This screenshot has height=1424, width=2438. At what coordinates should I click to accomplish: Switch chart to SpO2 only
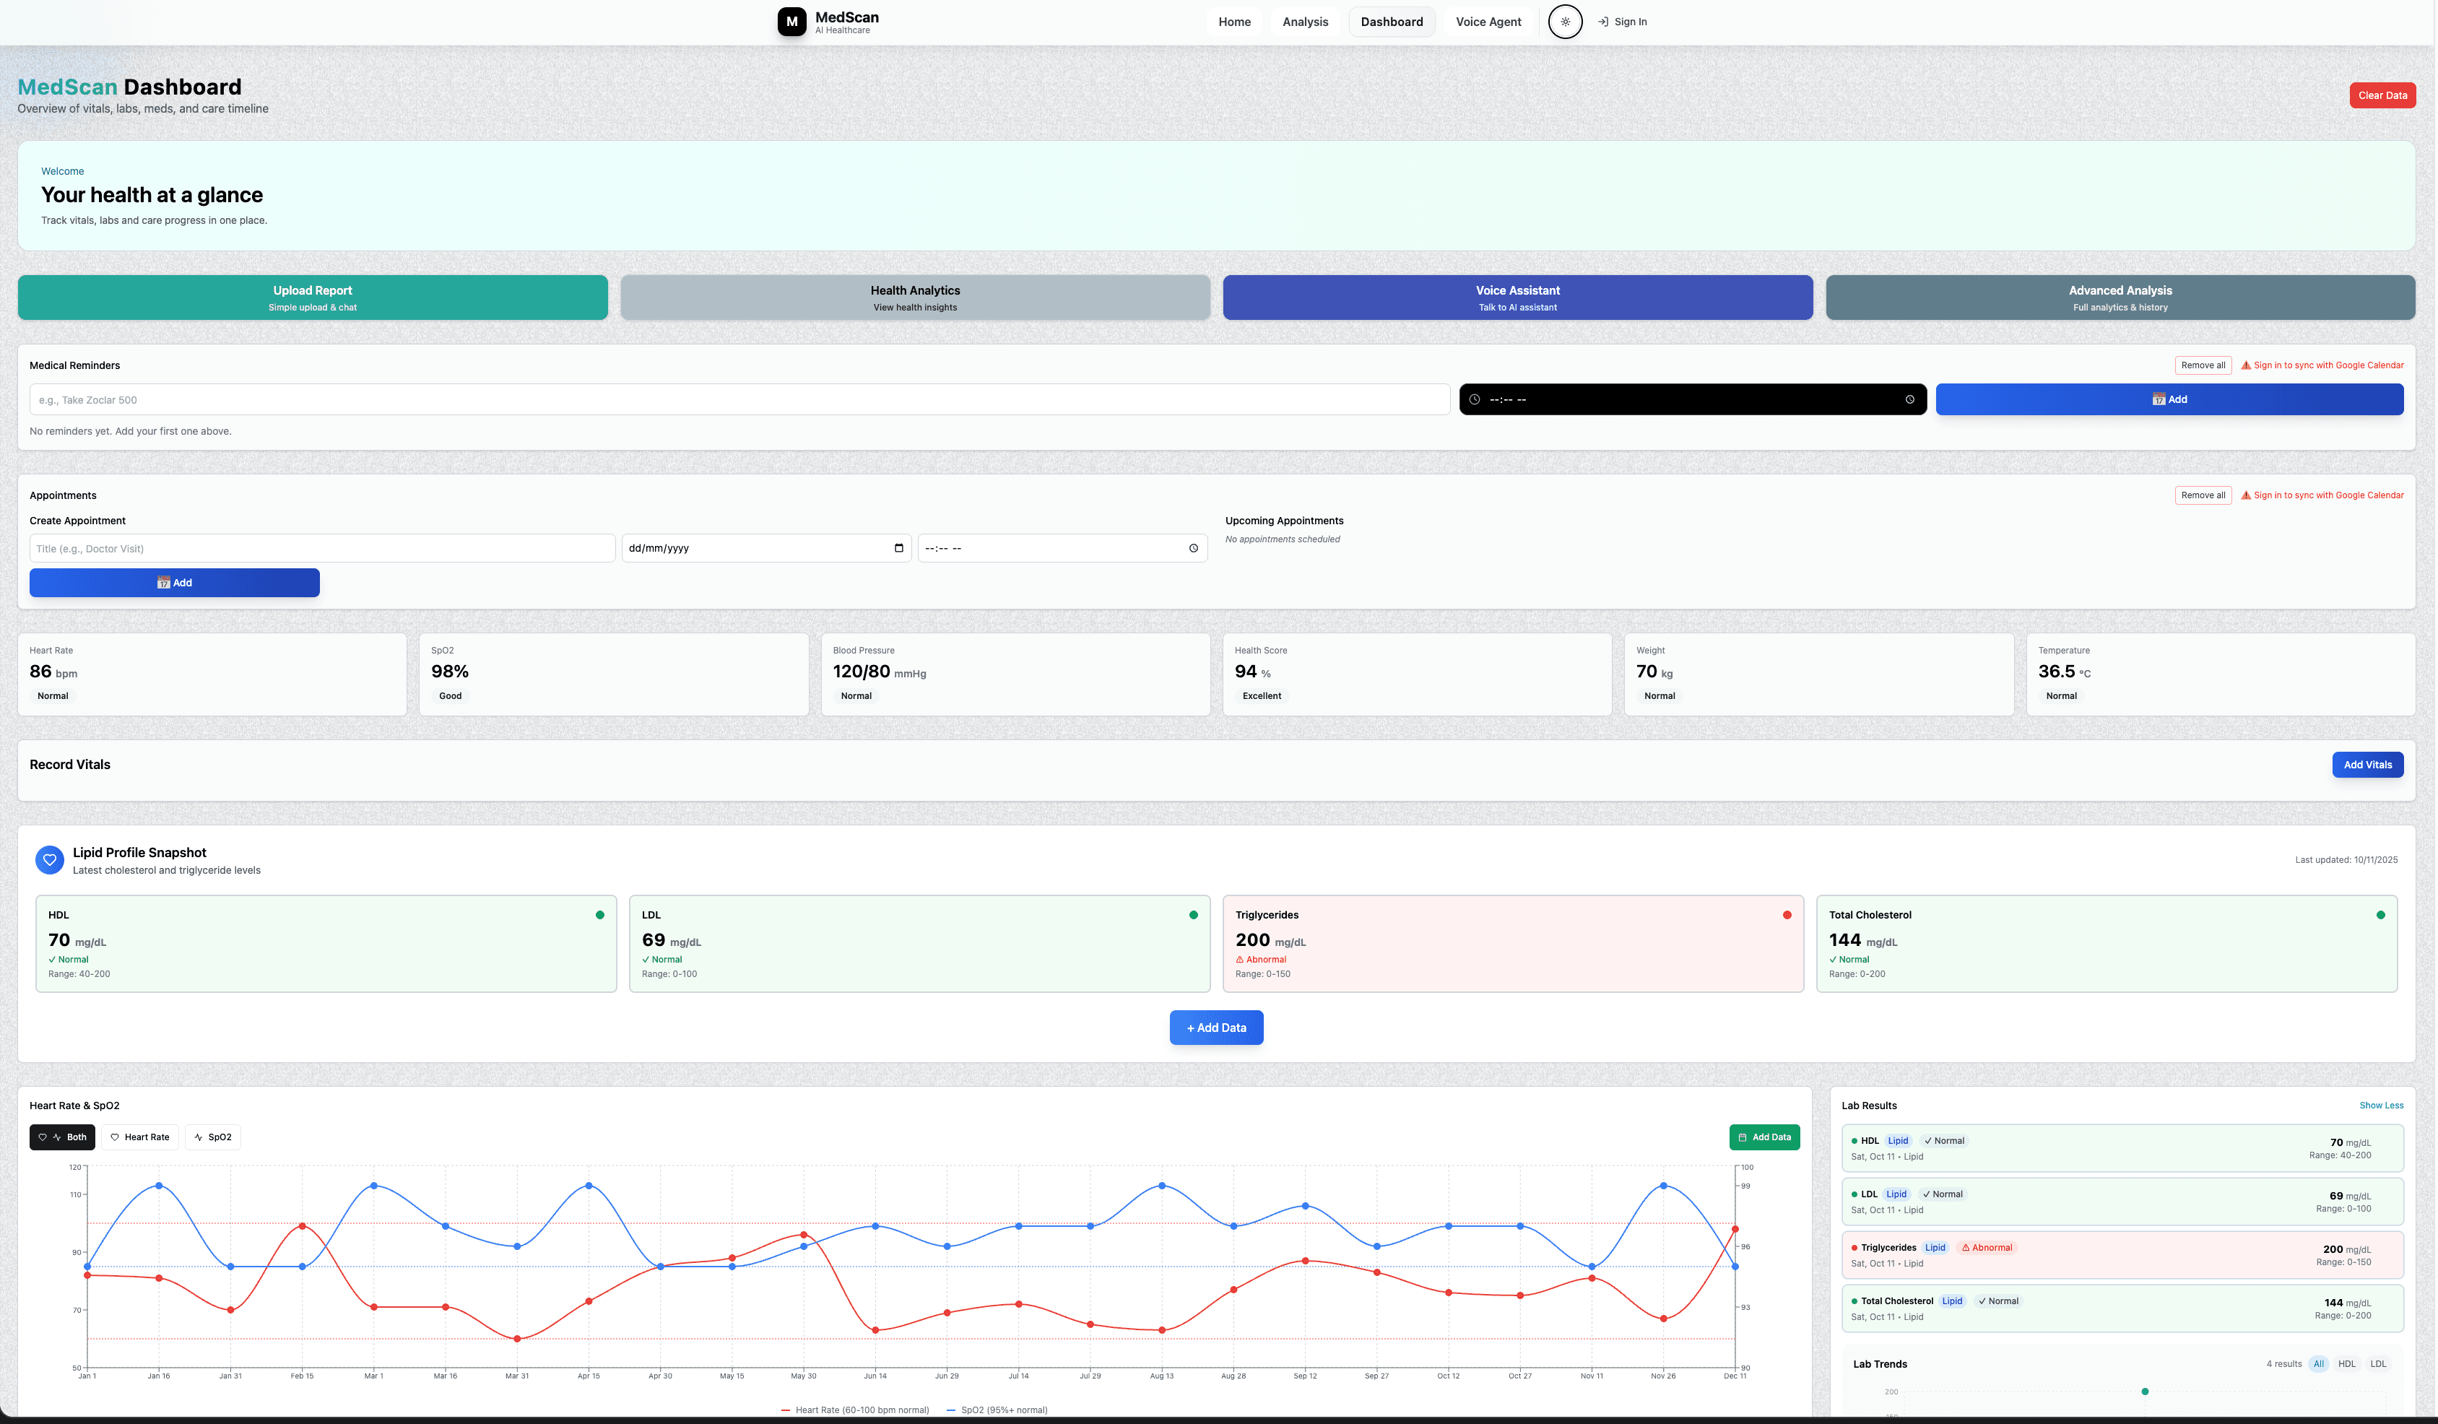point(213,1137)
